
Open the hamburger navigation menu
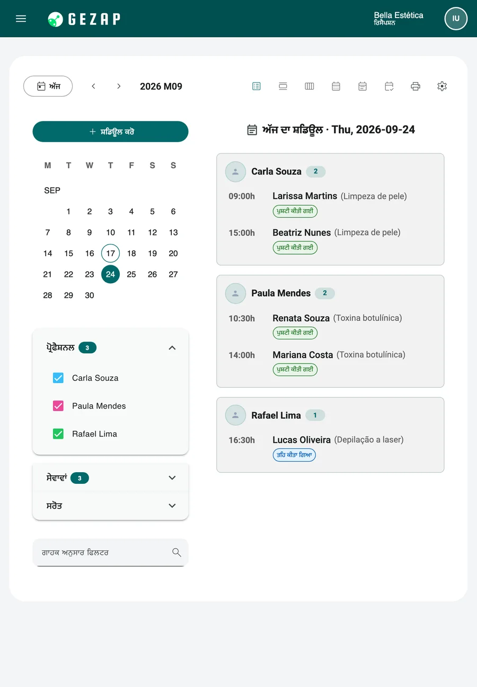21,19
